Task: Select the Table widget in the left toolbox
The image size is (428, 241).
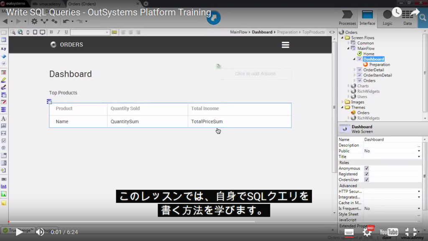Action: point(4,40)
